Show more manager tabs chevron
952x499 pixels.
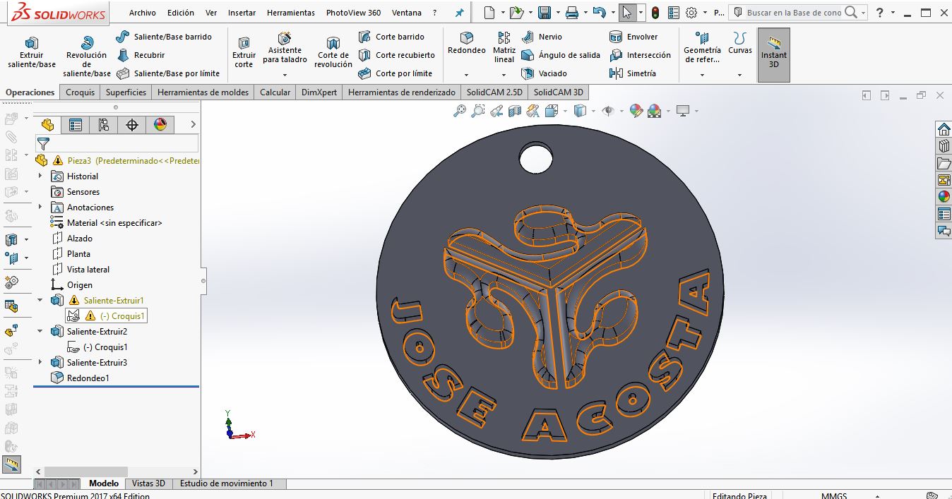[x=193, y=125]
